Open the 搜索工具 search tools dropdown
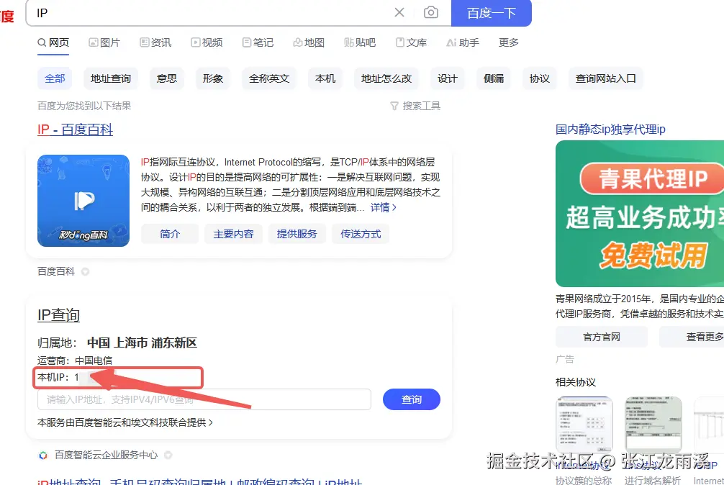 [x=415, y=106]
